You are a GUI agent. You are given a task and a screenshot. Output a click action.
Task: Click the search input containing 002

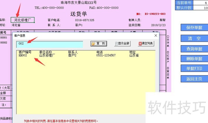tap(50, 44)
